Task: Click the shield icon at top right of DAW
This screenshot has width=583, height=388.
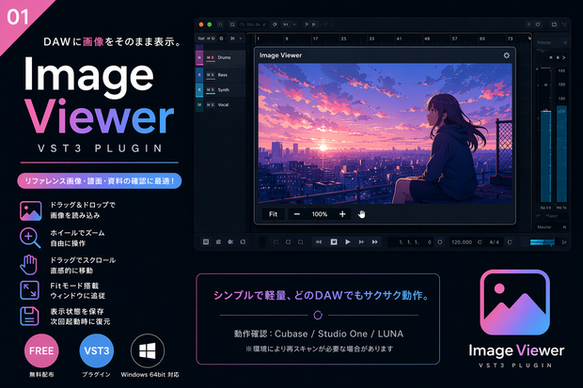Action: pos(538,24)
